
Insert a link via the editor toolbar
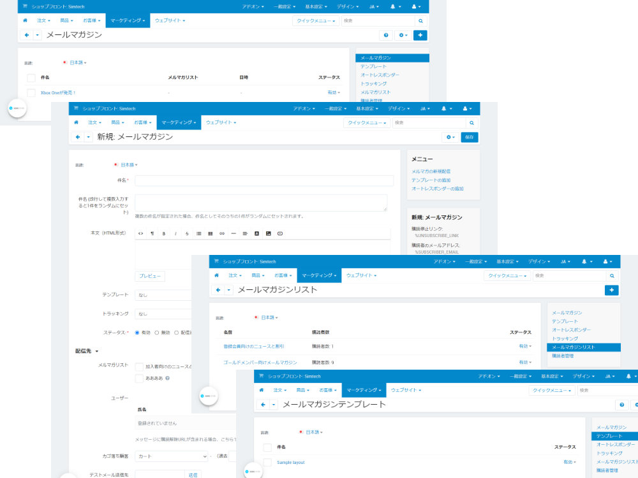click(222, 234)
